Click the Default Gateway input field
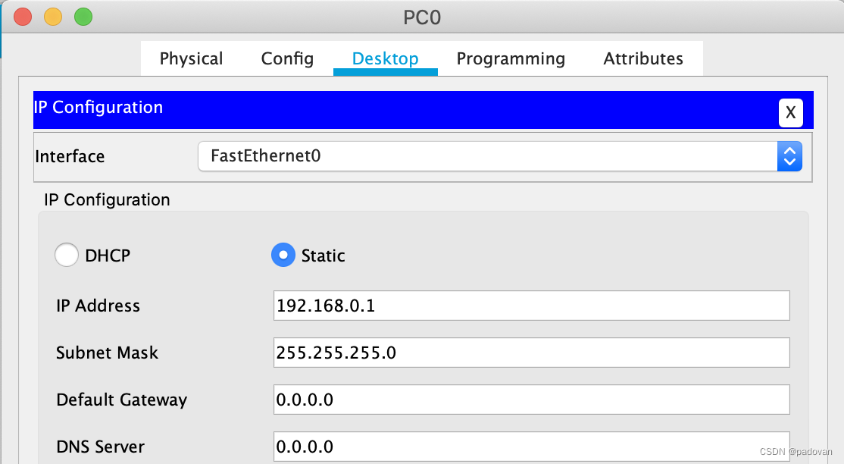Image resolution: width=844 pixels, height=464 pixels. click(x=531, y=400)
